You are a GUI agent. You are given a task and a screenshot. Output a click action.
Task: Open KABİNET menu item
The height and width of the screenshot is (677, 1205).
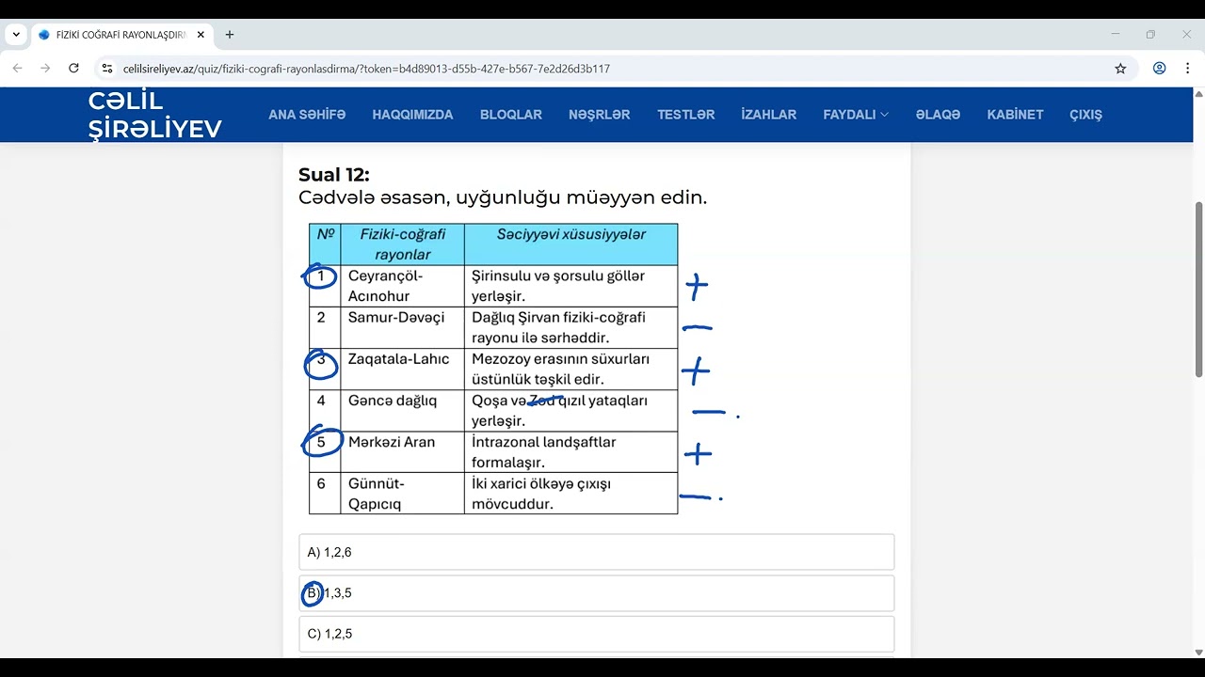pos(1015,115)
